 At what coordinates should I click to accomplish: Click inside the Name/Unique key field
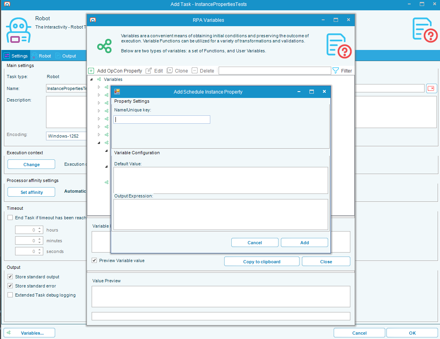coord(161,119)
